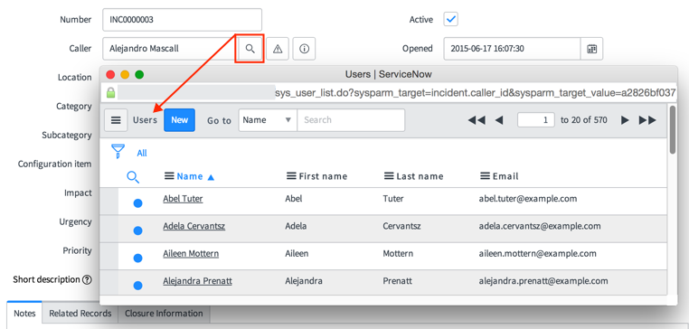Click the blue dot for Adela Cervantsz
Viewport: 689px width, 329px height.
pos(137,230)
